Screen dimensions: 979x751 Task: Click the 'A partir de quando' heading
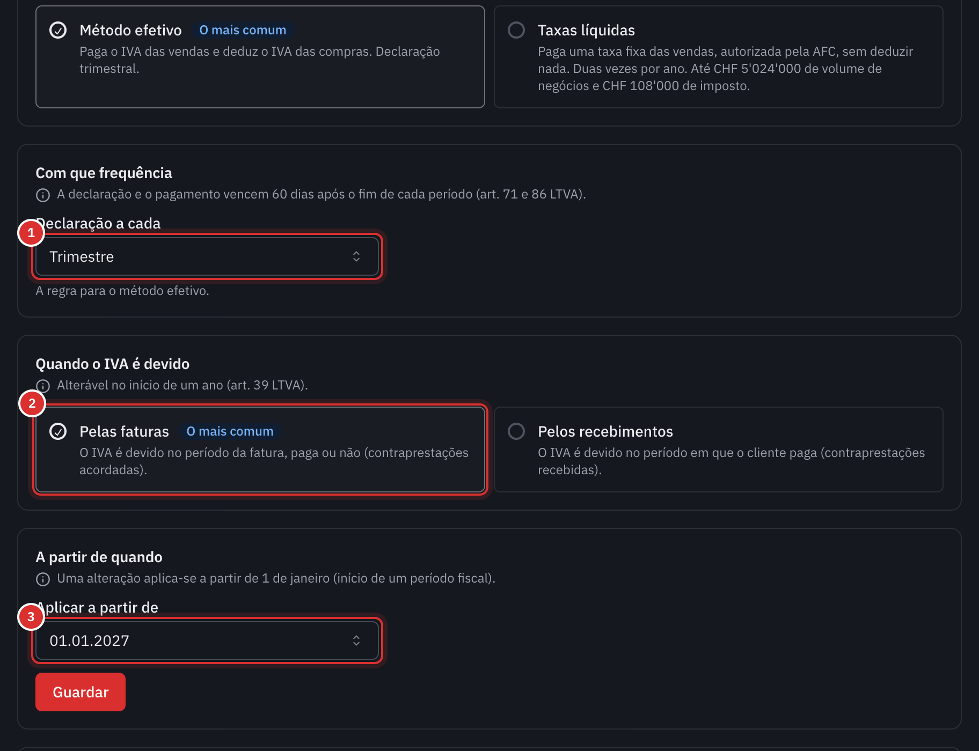pyautogui.click(x=99, y=557)
